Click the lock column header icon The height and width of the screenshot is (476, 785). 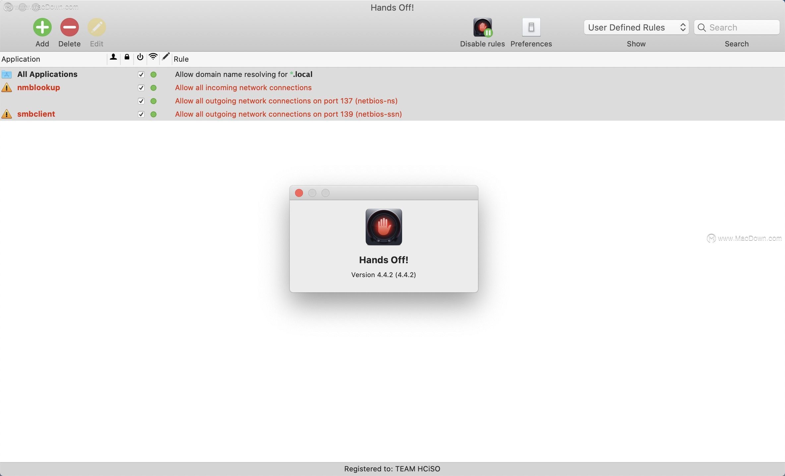pyautogui.click(x=127, y=57)
